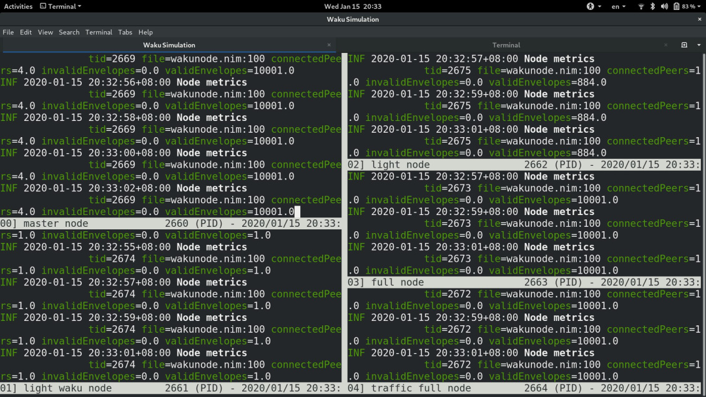Close the Waku Simulation tab
Image resolution: width=706 pixels, height=397 pixels.
329,45
